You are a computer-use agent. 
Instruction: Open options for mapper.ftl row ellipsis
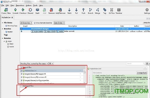(80, 74)
